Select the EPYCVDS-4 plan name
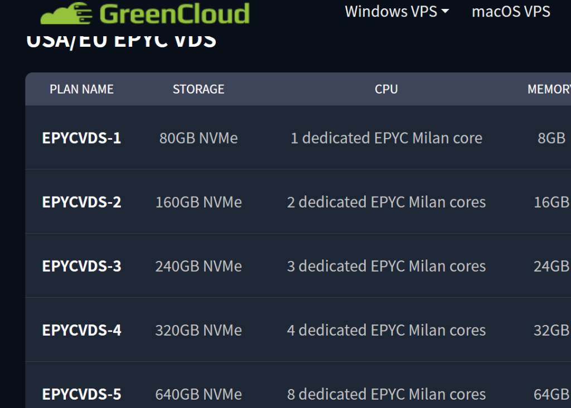Viewport: 571px width, 408px height. pyautogui.click(x=81, y=330)
